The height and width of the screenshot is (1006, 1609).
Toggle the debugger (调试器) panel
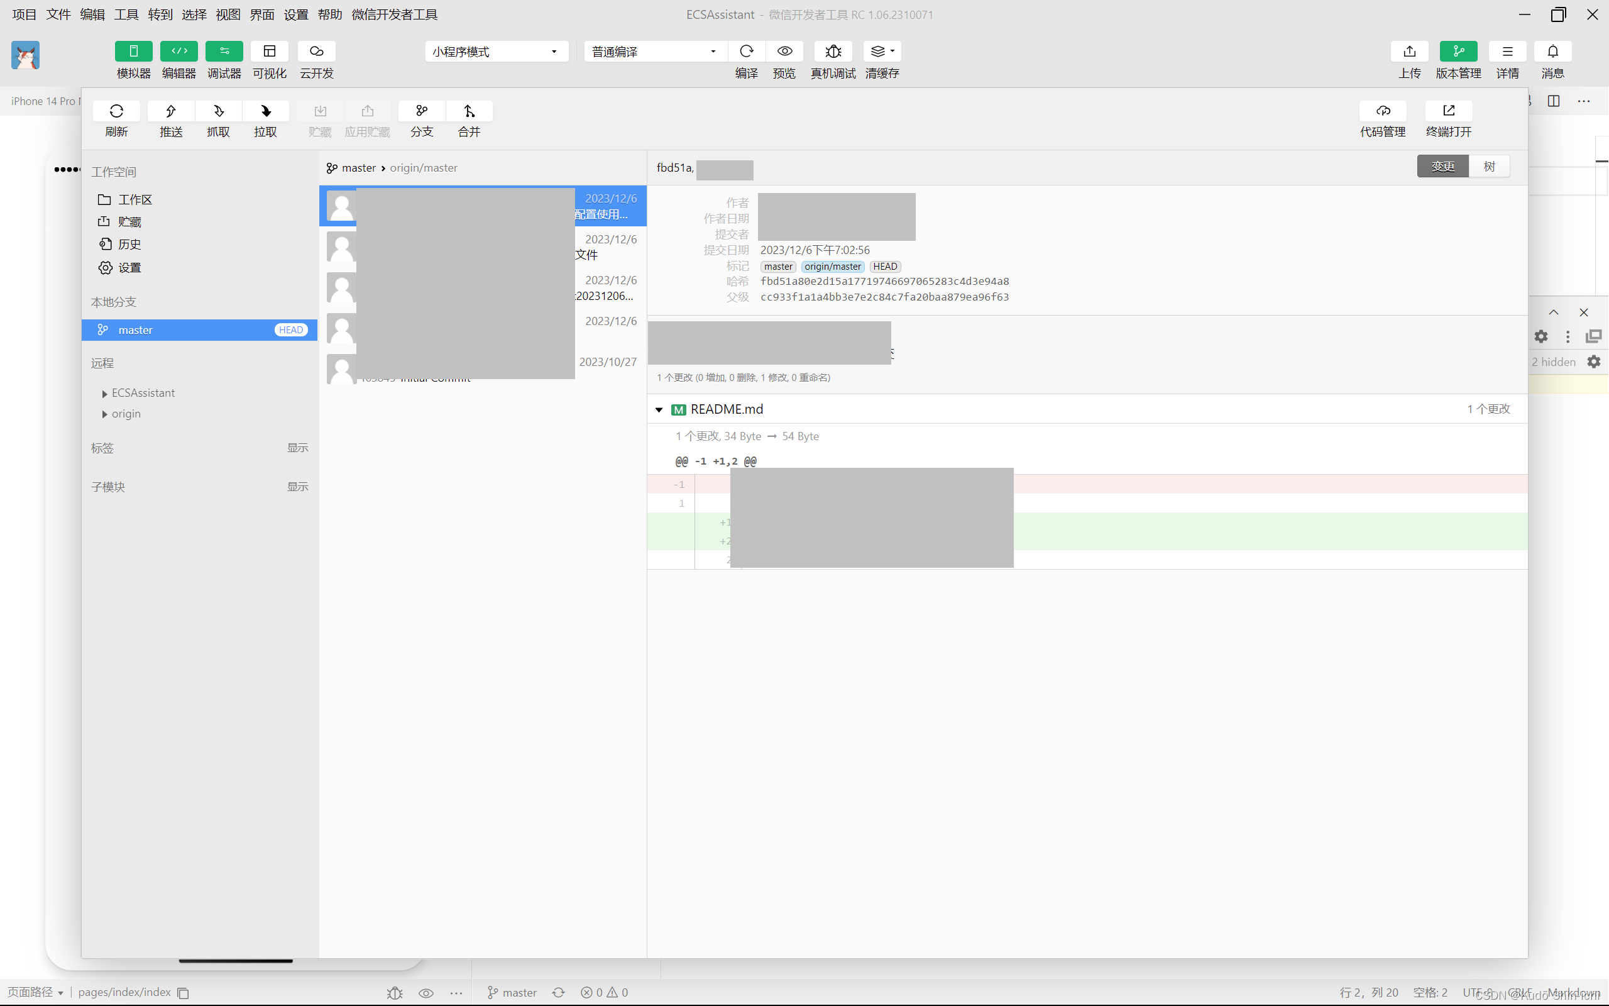(224, 51)
